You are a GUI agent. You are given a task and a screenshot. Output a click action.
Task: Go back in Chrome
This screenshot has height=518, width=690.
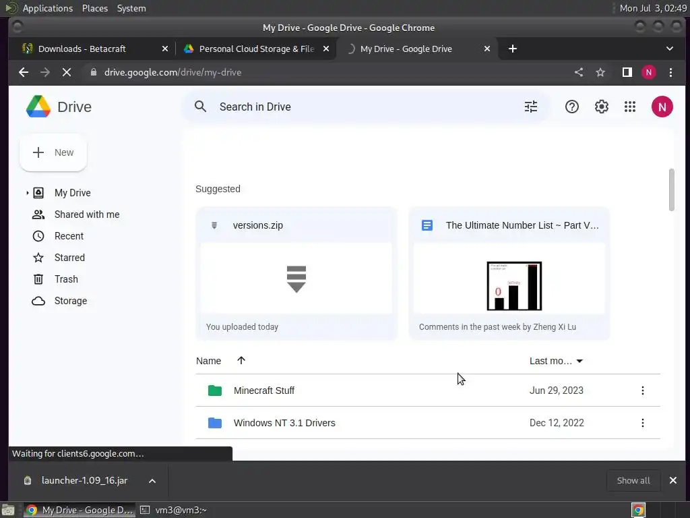[x=24, y=72]
